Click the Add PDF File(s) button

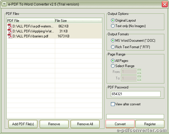tap(23, 124)
